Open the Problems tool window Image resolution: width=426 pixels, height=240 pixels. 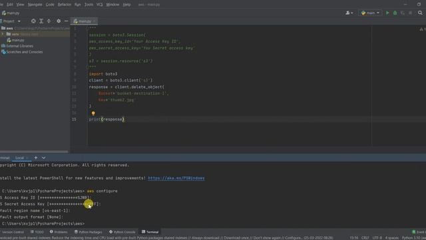click(x=59, y=232)
